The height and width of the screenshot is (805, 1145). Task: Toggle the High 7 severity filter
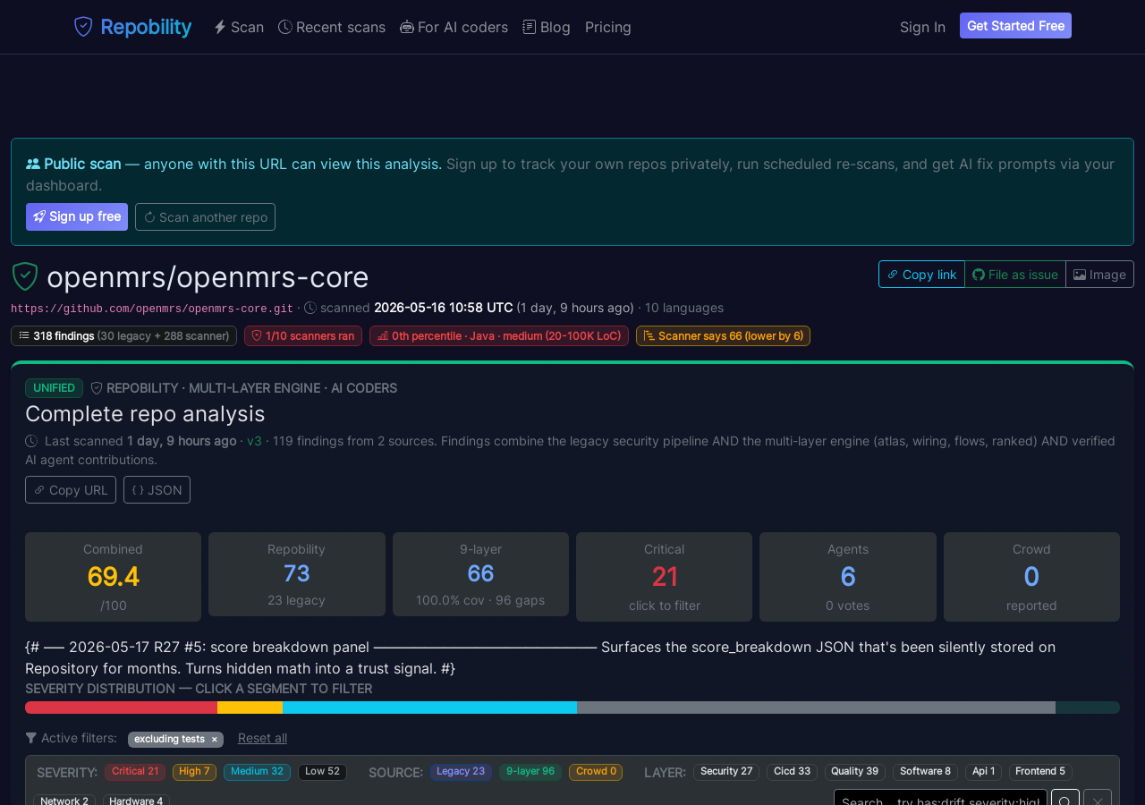pos(194,771)
